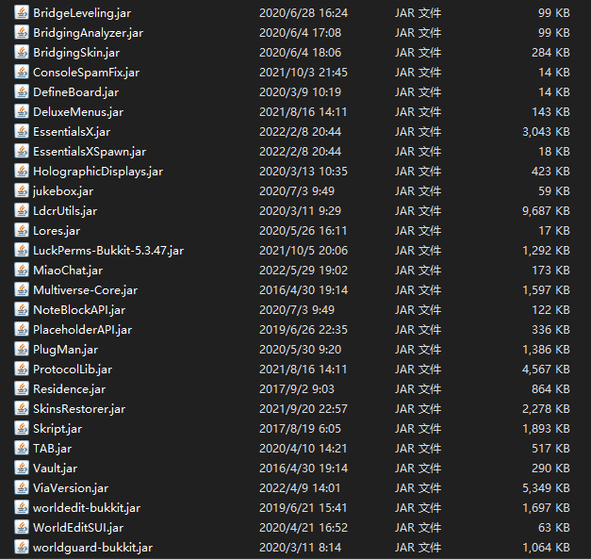Image resolution: width=591 pixels, height=559 pixels.
Task: Click the JAR icon beside jukebox.jar
Action: pyautogui.click(x=22, y=190)
